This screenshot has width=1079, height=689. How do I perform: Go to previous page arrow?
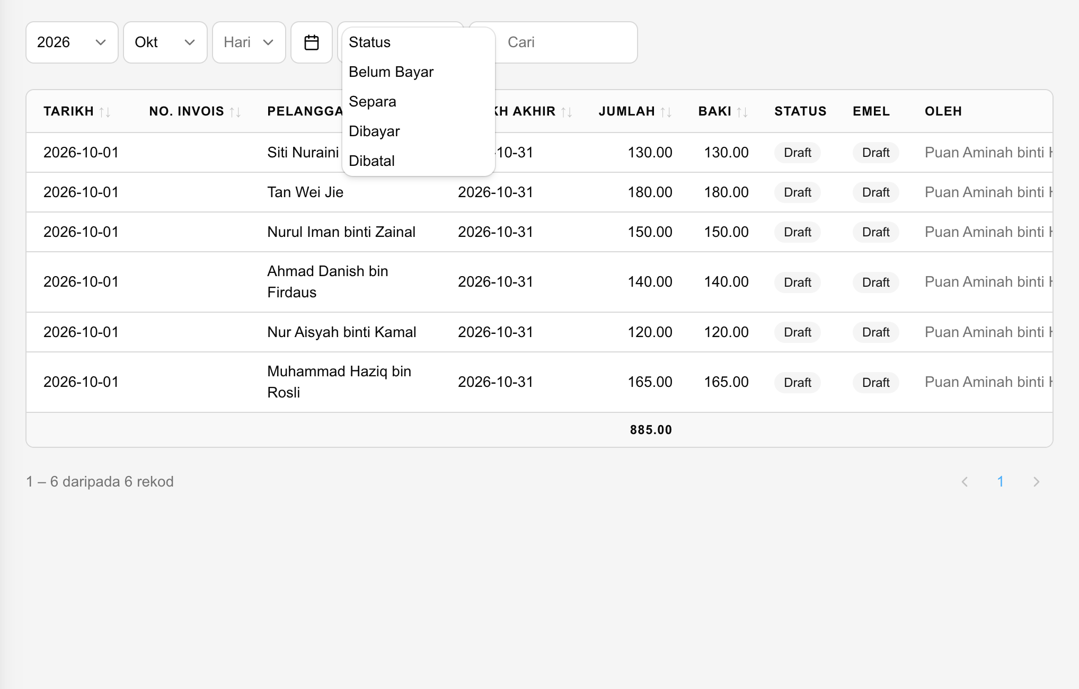coord(965,482)
